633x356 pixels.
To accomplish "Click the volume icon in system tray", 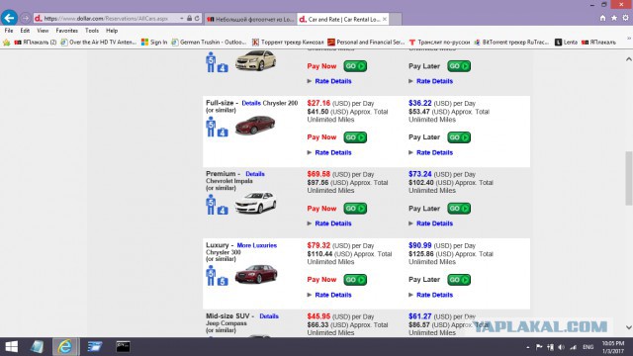I will point(561,347).
